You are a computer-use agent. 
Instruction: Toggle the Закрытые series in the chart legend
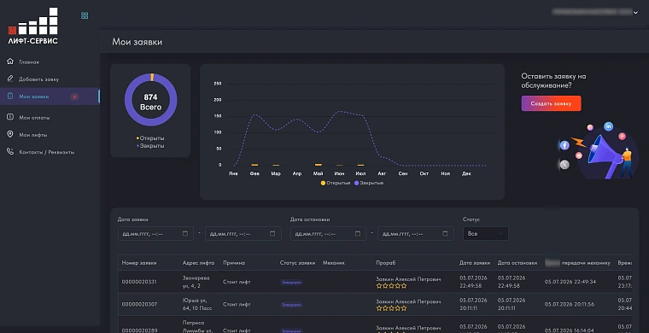coord(369,183)
